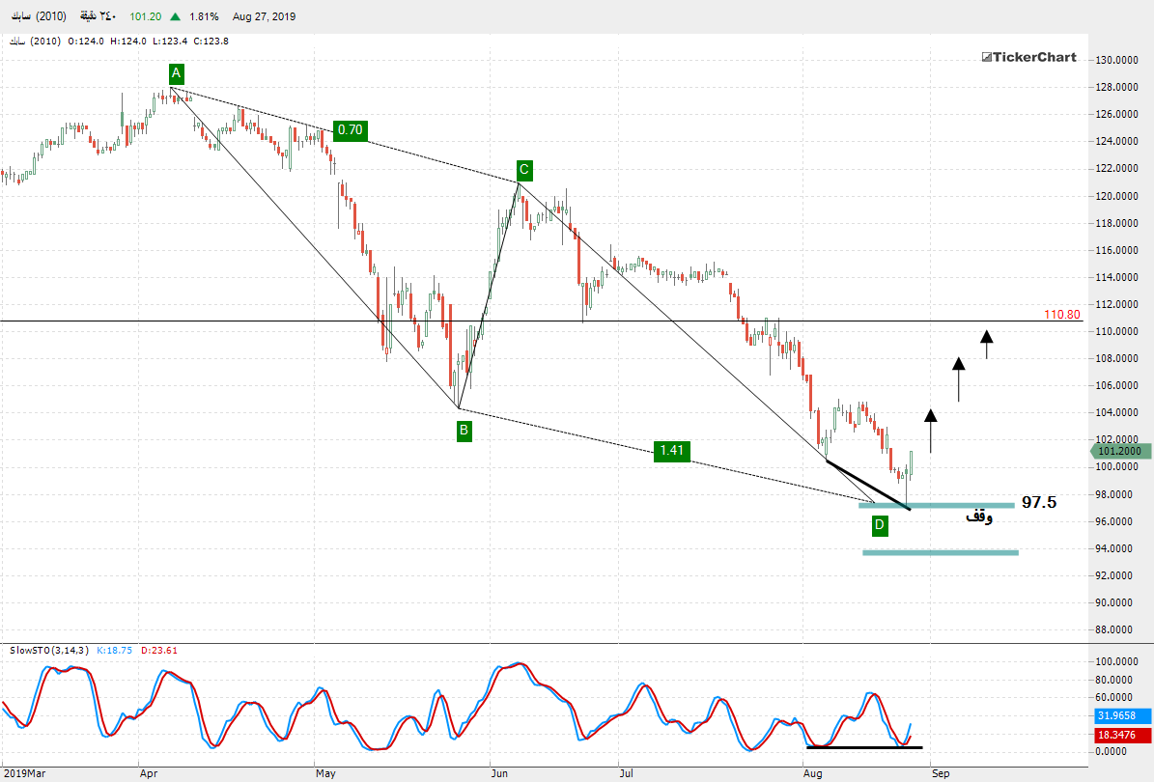Select the 110.80 horizontal line label

coord(1061,315)
